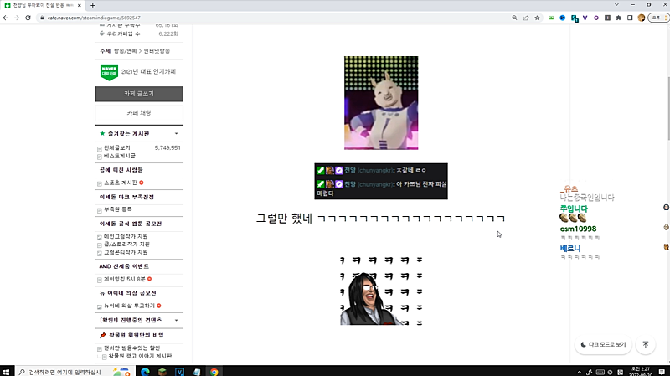The height and width of the screenshot is (376, 670).
Task: Open the Extensions puzzle-piece menu
Action: coord(618,18)
